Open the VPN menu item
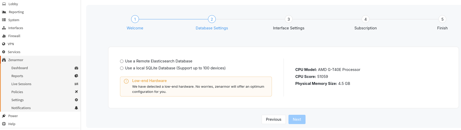 11,44
